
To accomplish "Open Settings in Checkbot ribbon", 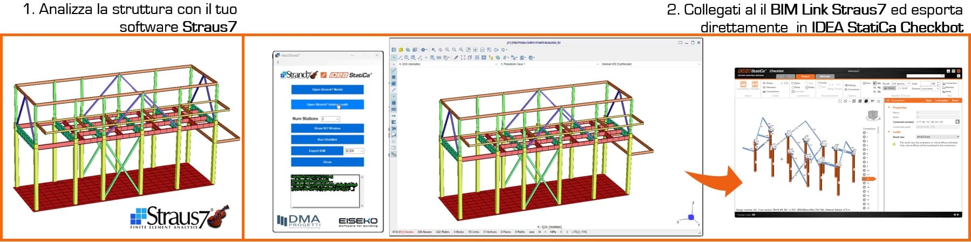I will pyautogui.click(x=850, y=85).
